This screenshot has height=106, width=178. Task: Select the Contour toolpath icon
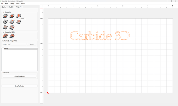tap(5, 16)
